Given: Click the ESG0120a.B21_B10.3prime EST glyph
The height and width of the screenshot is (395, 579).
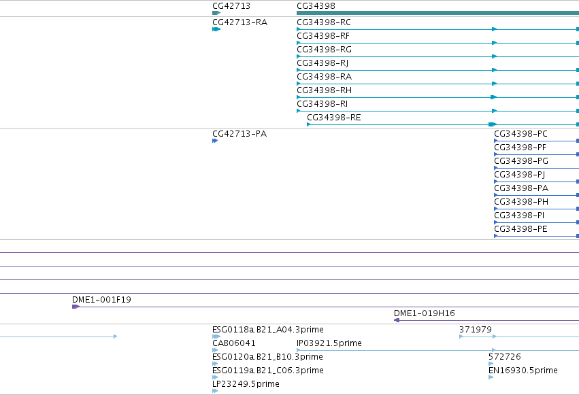Looking at the screenshot, I should click(x=215, y=364).
